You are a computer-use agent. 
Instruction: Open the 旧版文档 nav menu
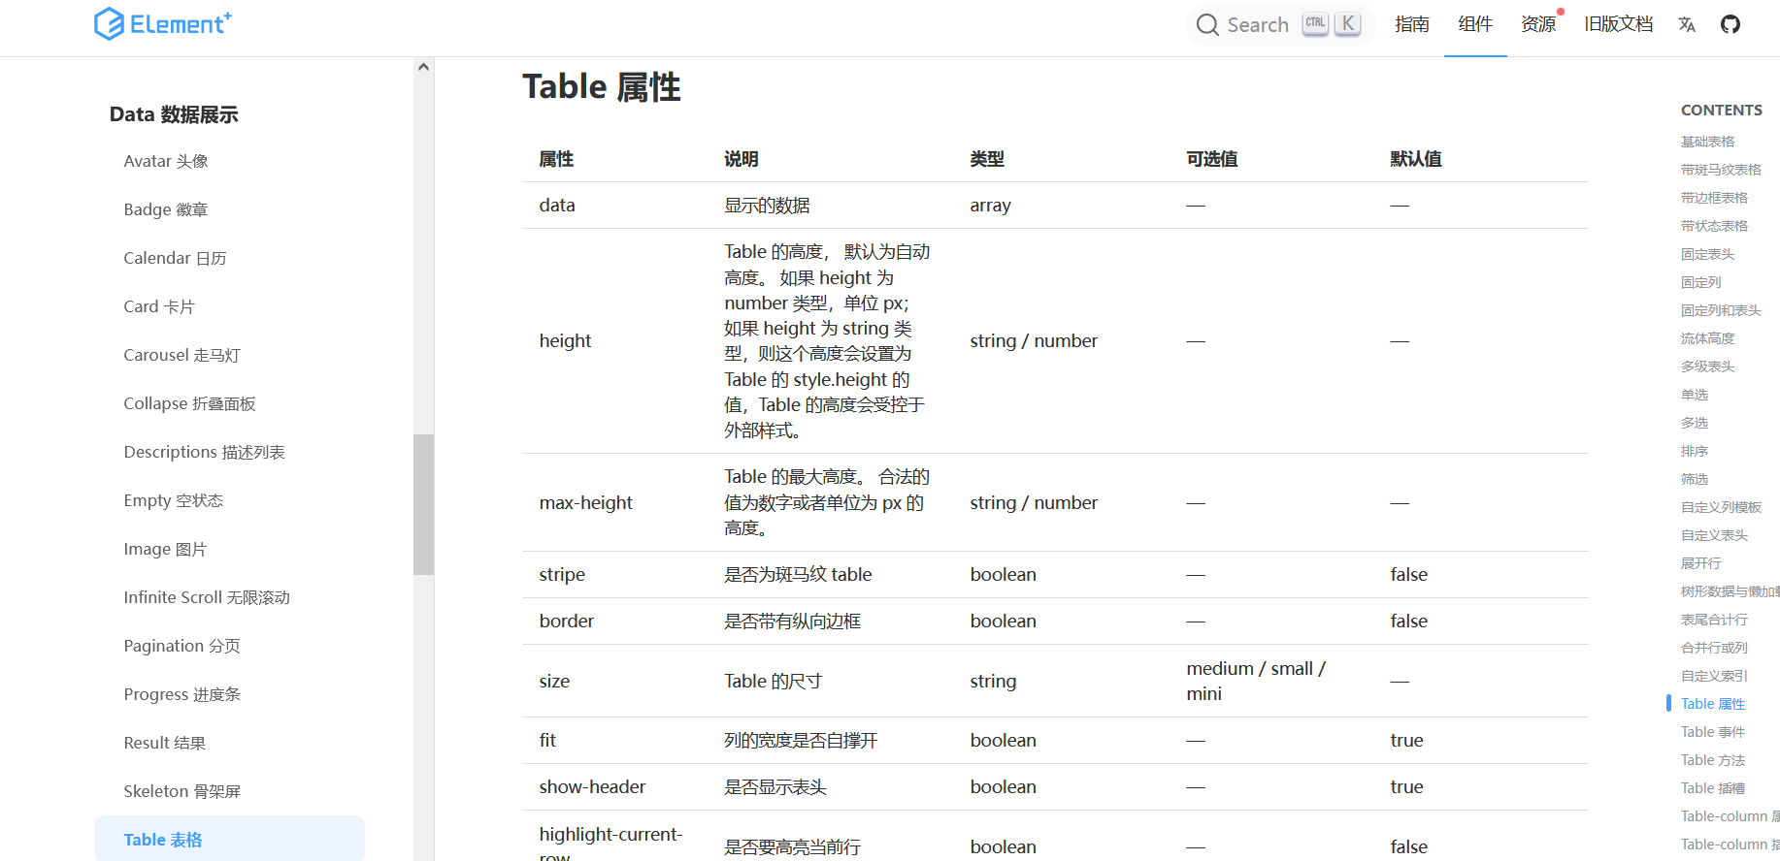coord(1619,24)
